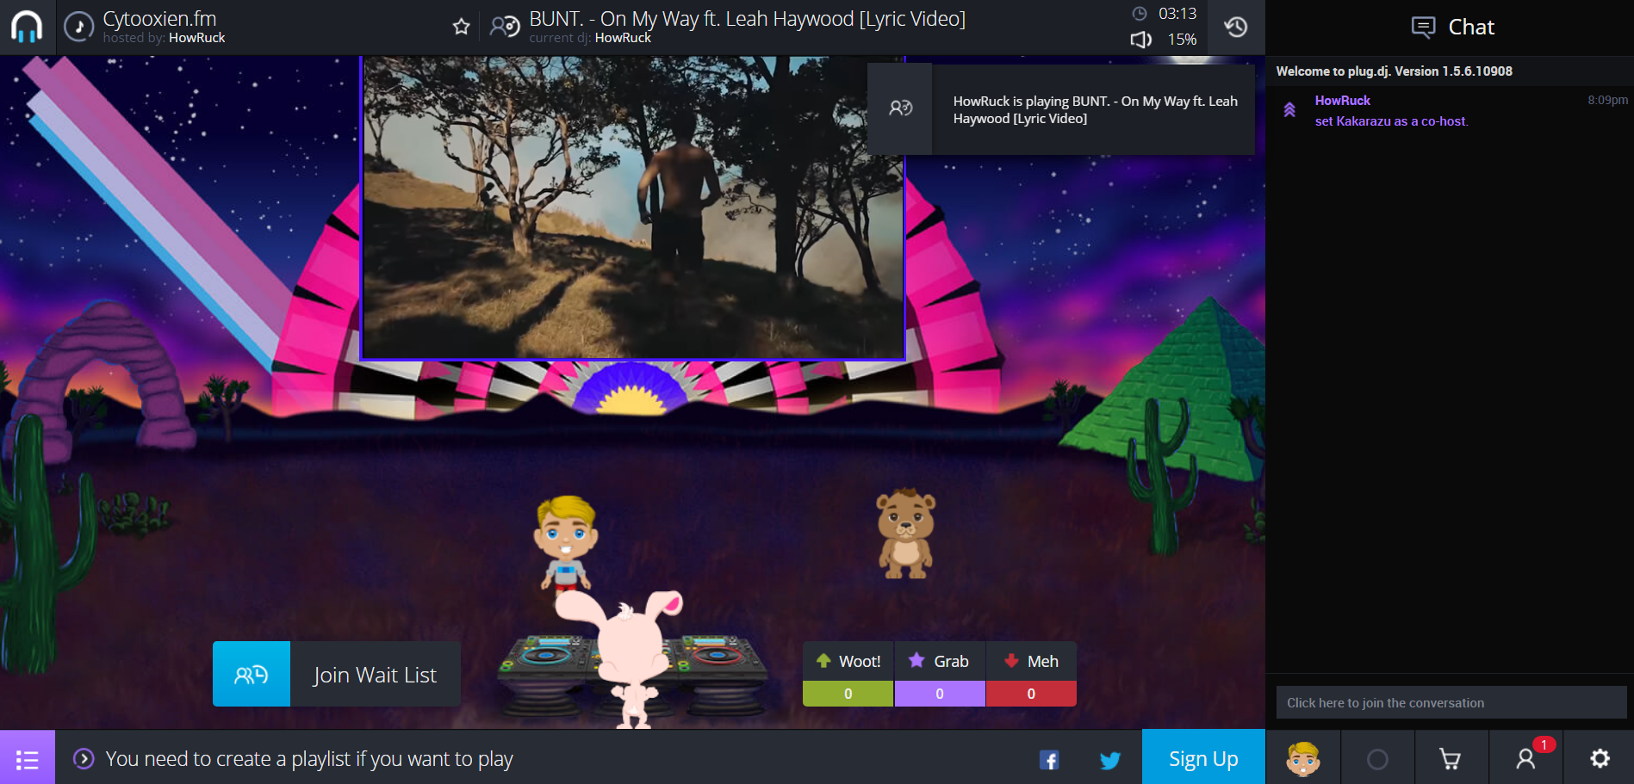Click the brown bear avatar
This screenshot has height=784, width=1634.
(905, 534)
